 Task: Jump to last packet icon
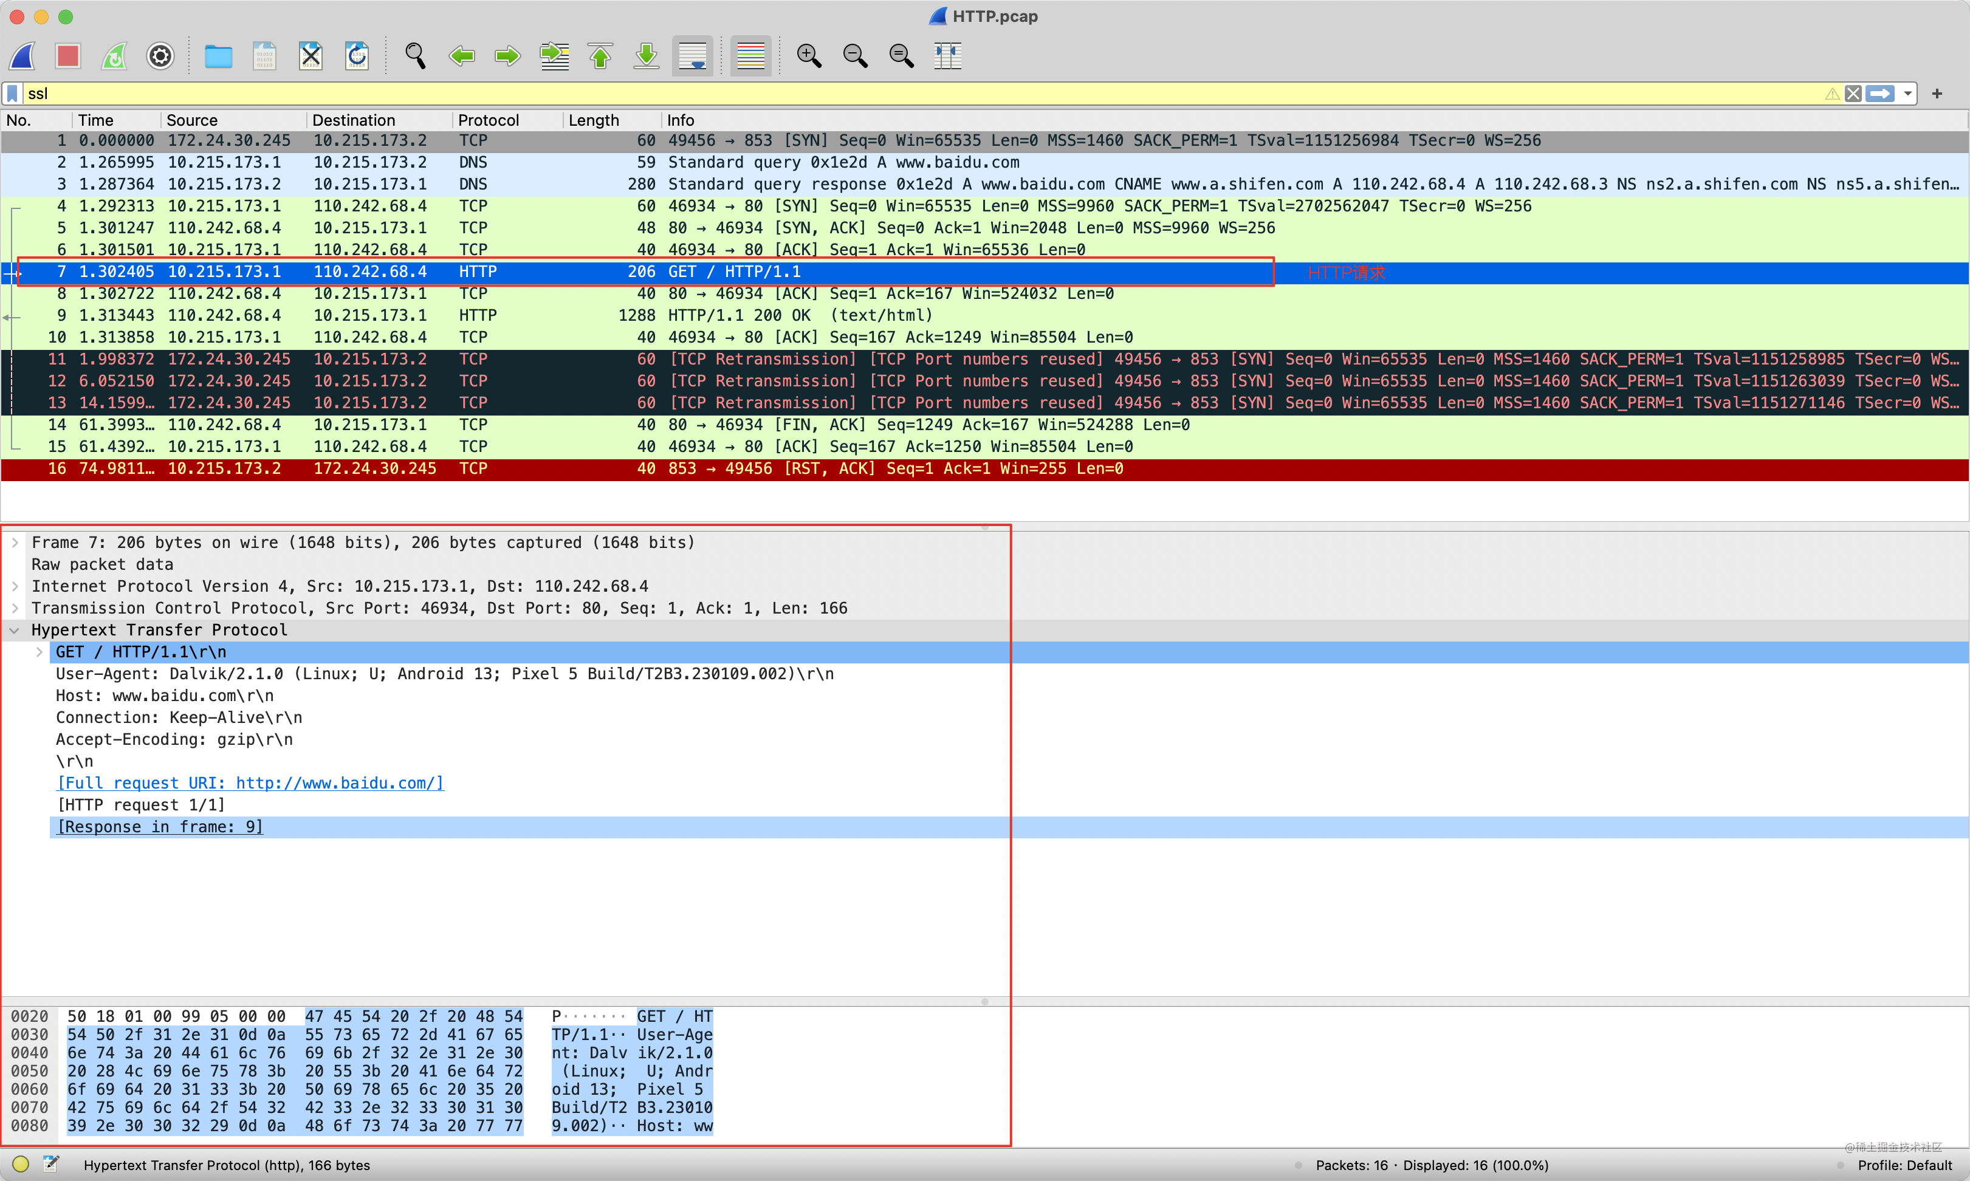tap(647, 56)
